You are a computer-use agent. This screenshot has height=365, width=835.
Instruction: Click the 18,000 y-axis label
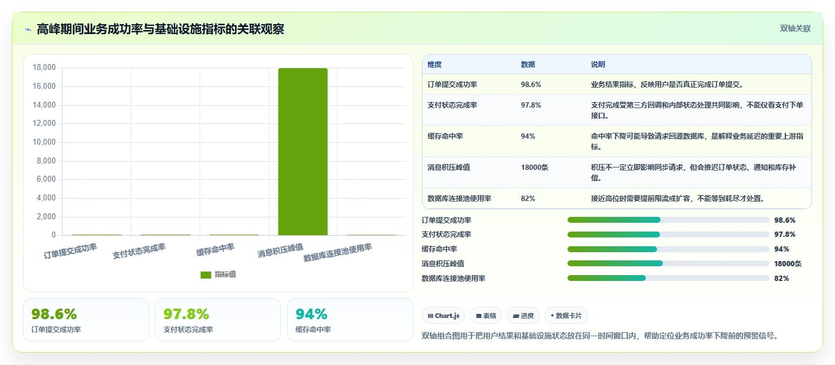click(x=44, y=68)
